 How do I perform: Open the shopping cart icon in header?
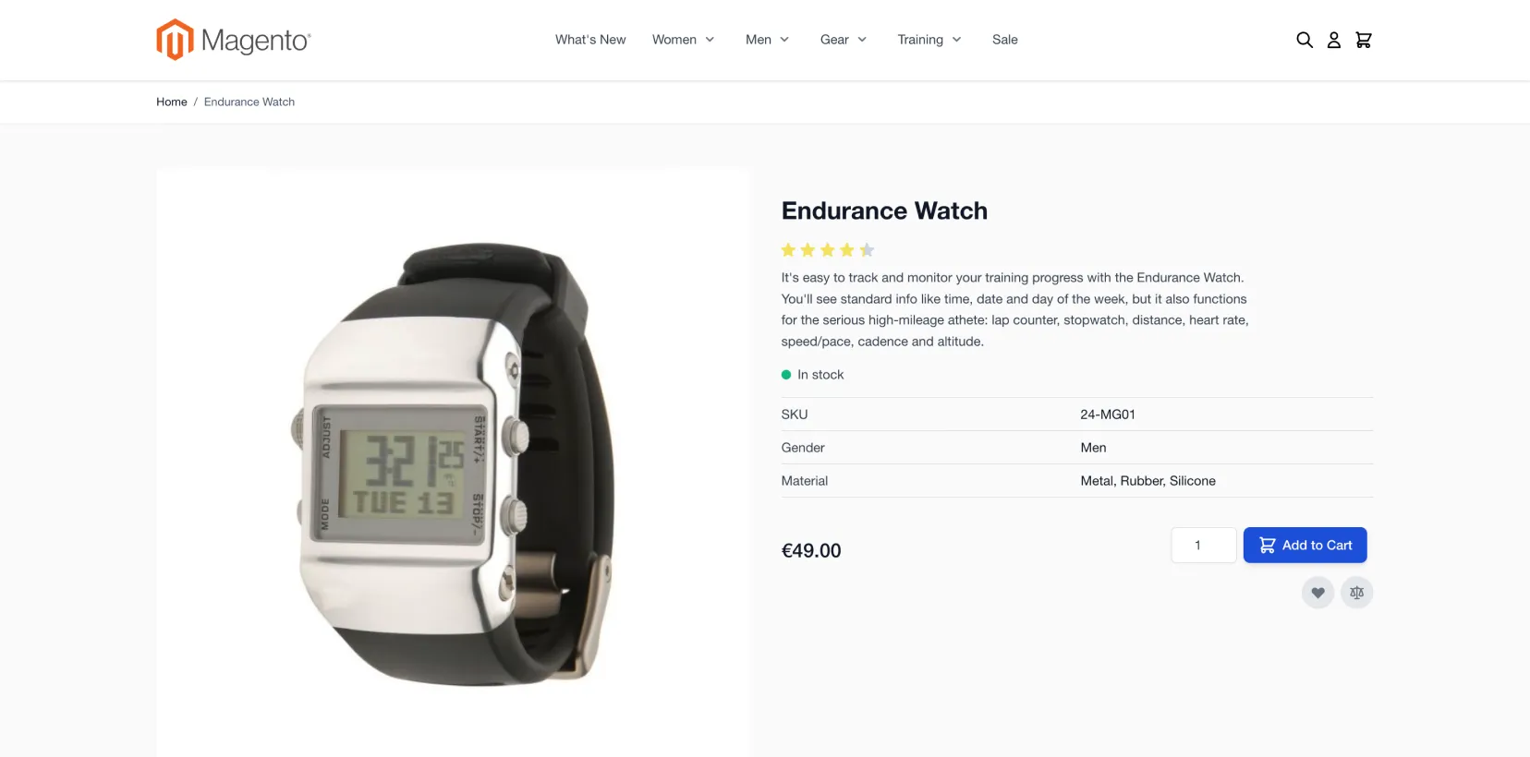coord(1363,40)
